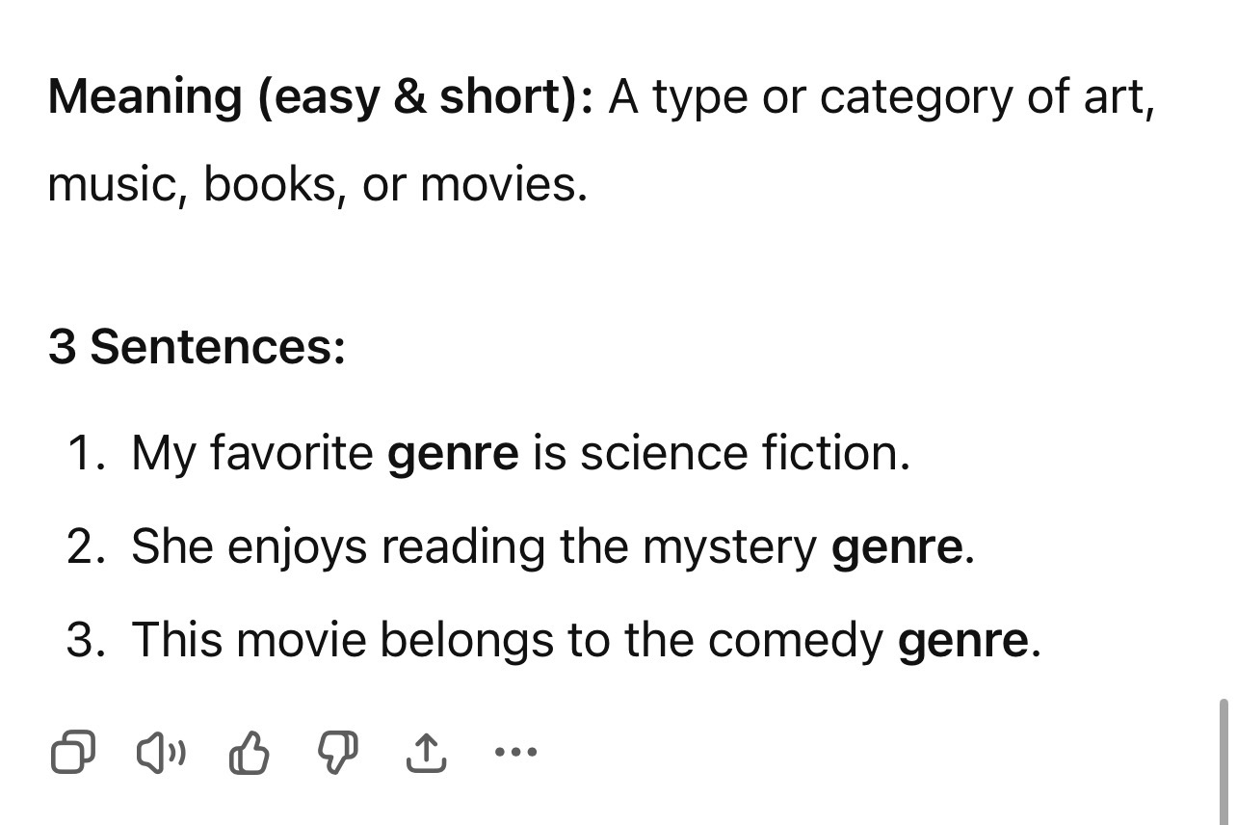The height and width of the screenshot is (825, 1237).
Task: Click the vertical scrollbar thumb on right edge
Action: pos(1224,759)
